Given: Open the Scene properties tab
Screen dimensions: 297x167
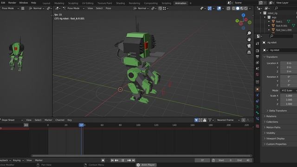Looking at the screenshot, I should coord(258,69).
